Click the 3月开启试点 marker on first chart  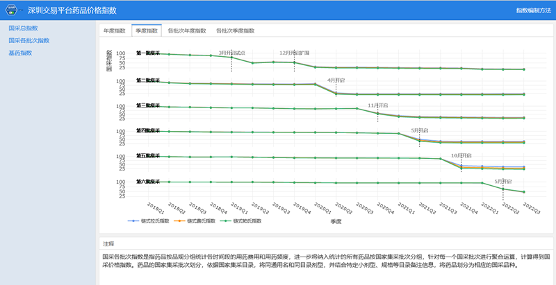[231, 53]
